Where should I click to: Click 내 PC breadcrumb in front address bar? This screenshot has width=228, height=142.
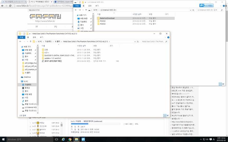(x=40, y=42)
